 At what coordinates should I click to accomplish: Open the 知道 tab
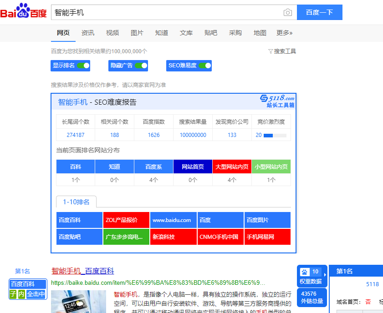pos(162,33)
